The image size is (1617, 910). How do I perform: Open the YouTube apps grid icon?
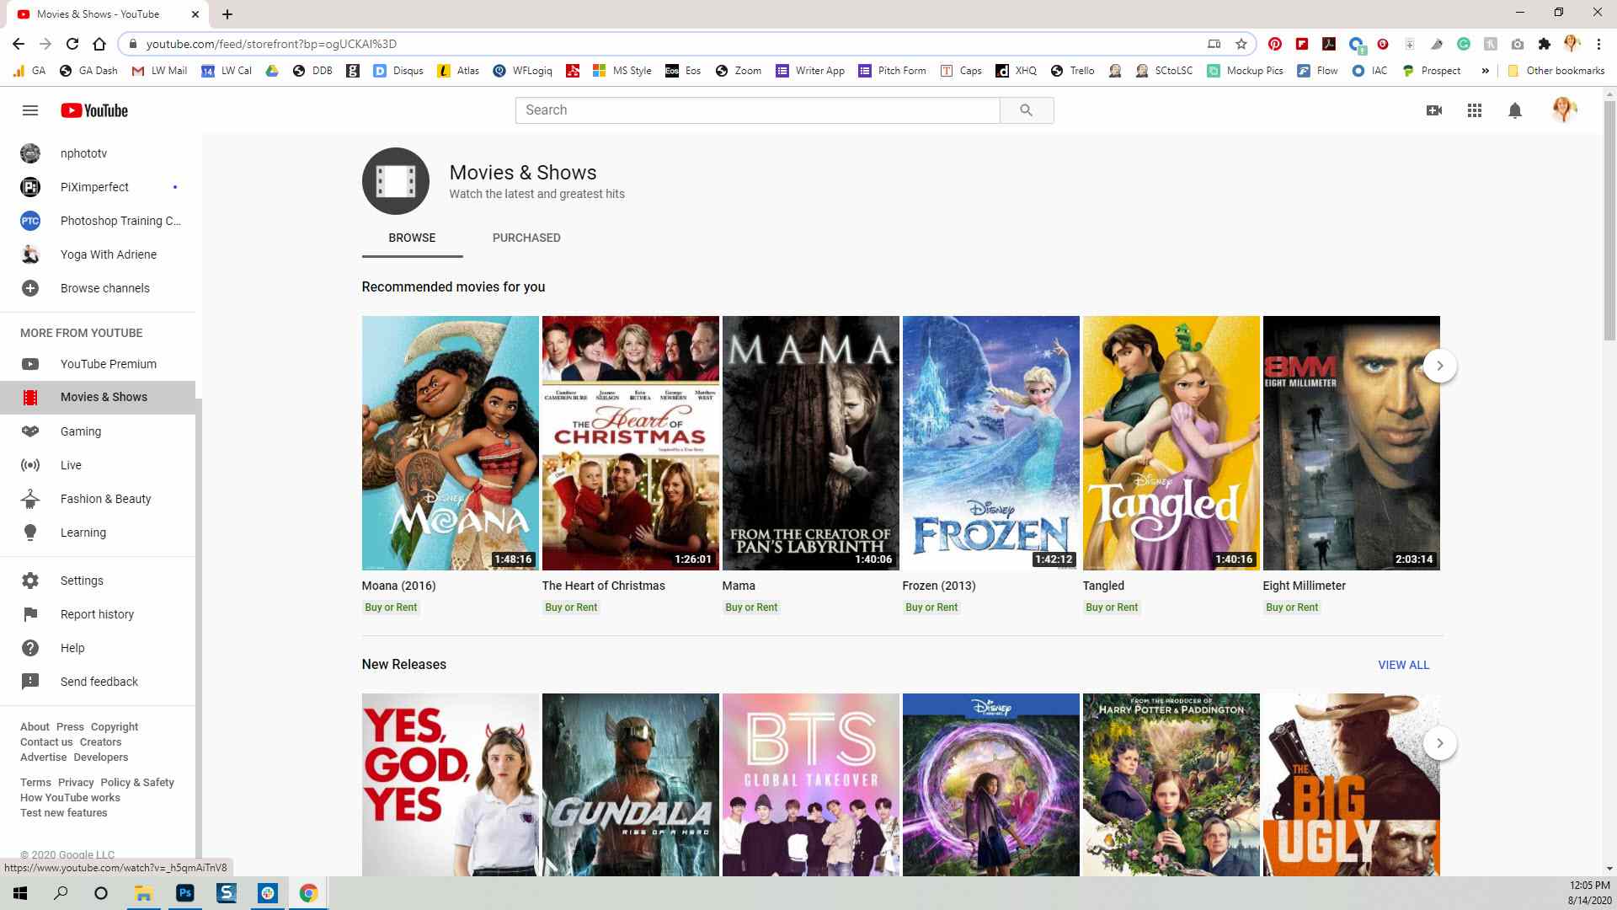(x=1474, y=110)
